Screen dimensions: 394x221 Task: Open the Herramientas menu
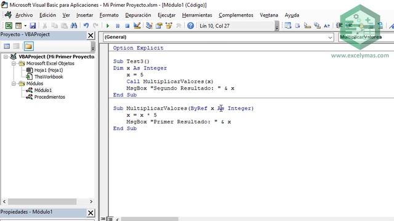coord(197,15)
